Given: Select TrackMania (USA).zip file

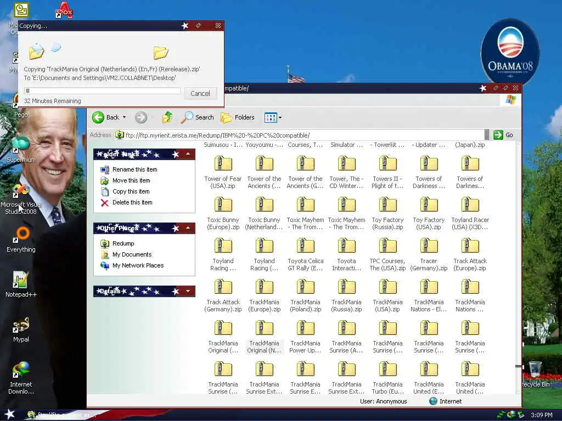Looking at the screenshot, I should pyautogui.click(x=387, y=296).
